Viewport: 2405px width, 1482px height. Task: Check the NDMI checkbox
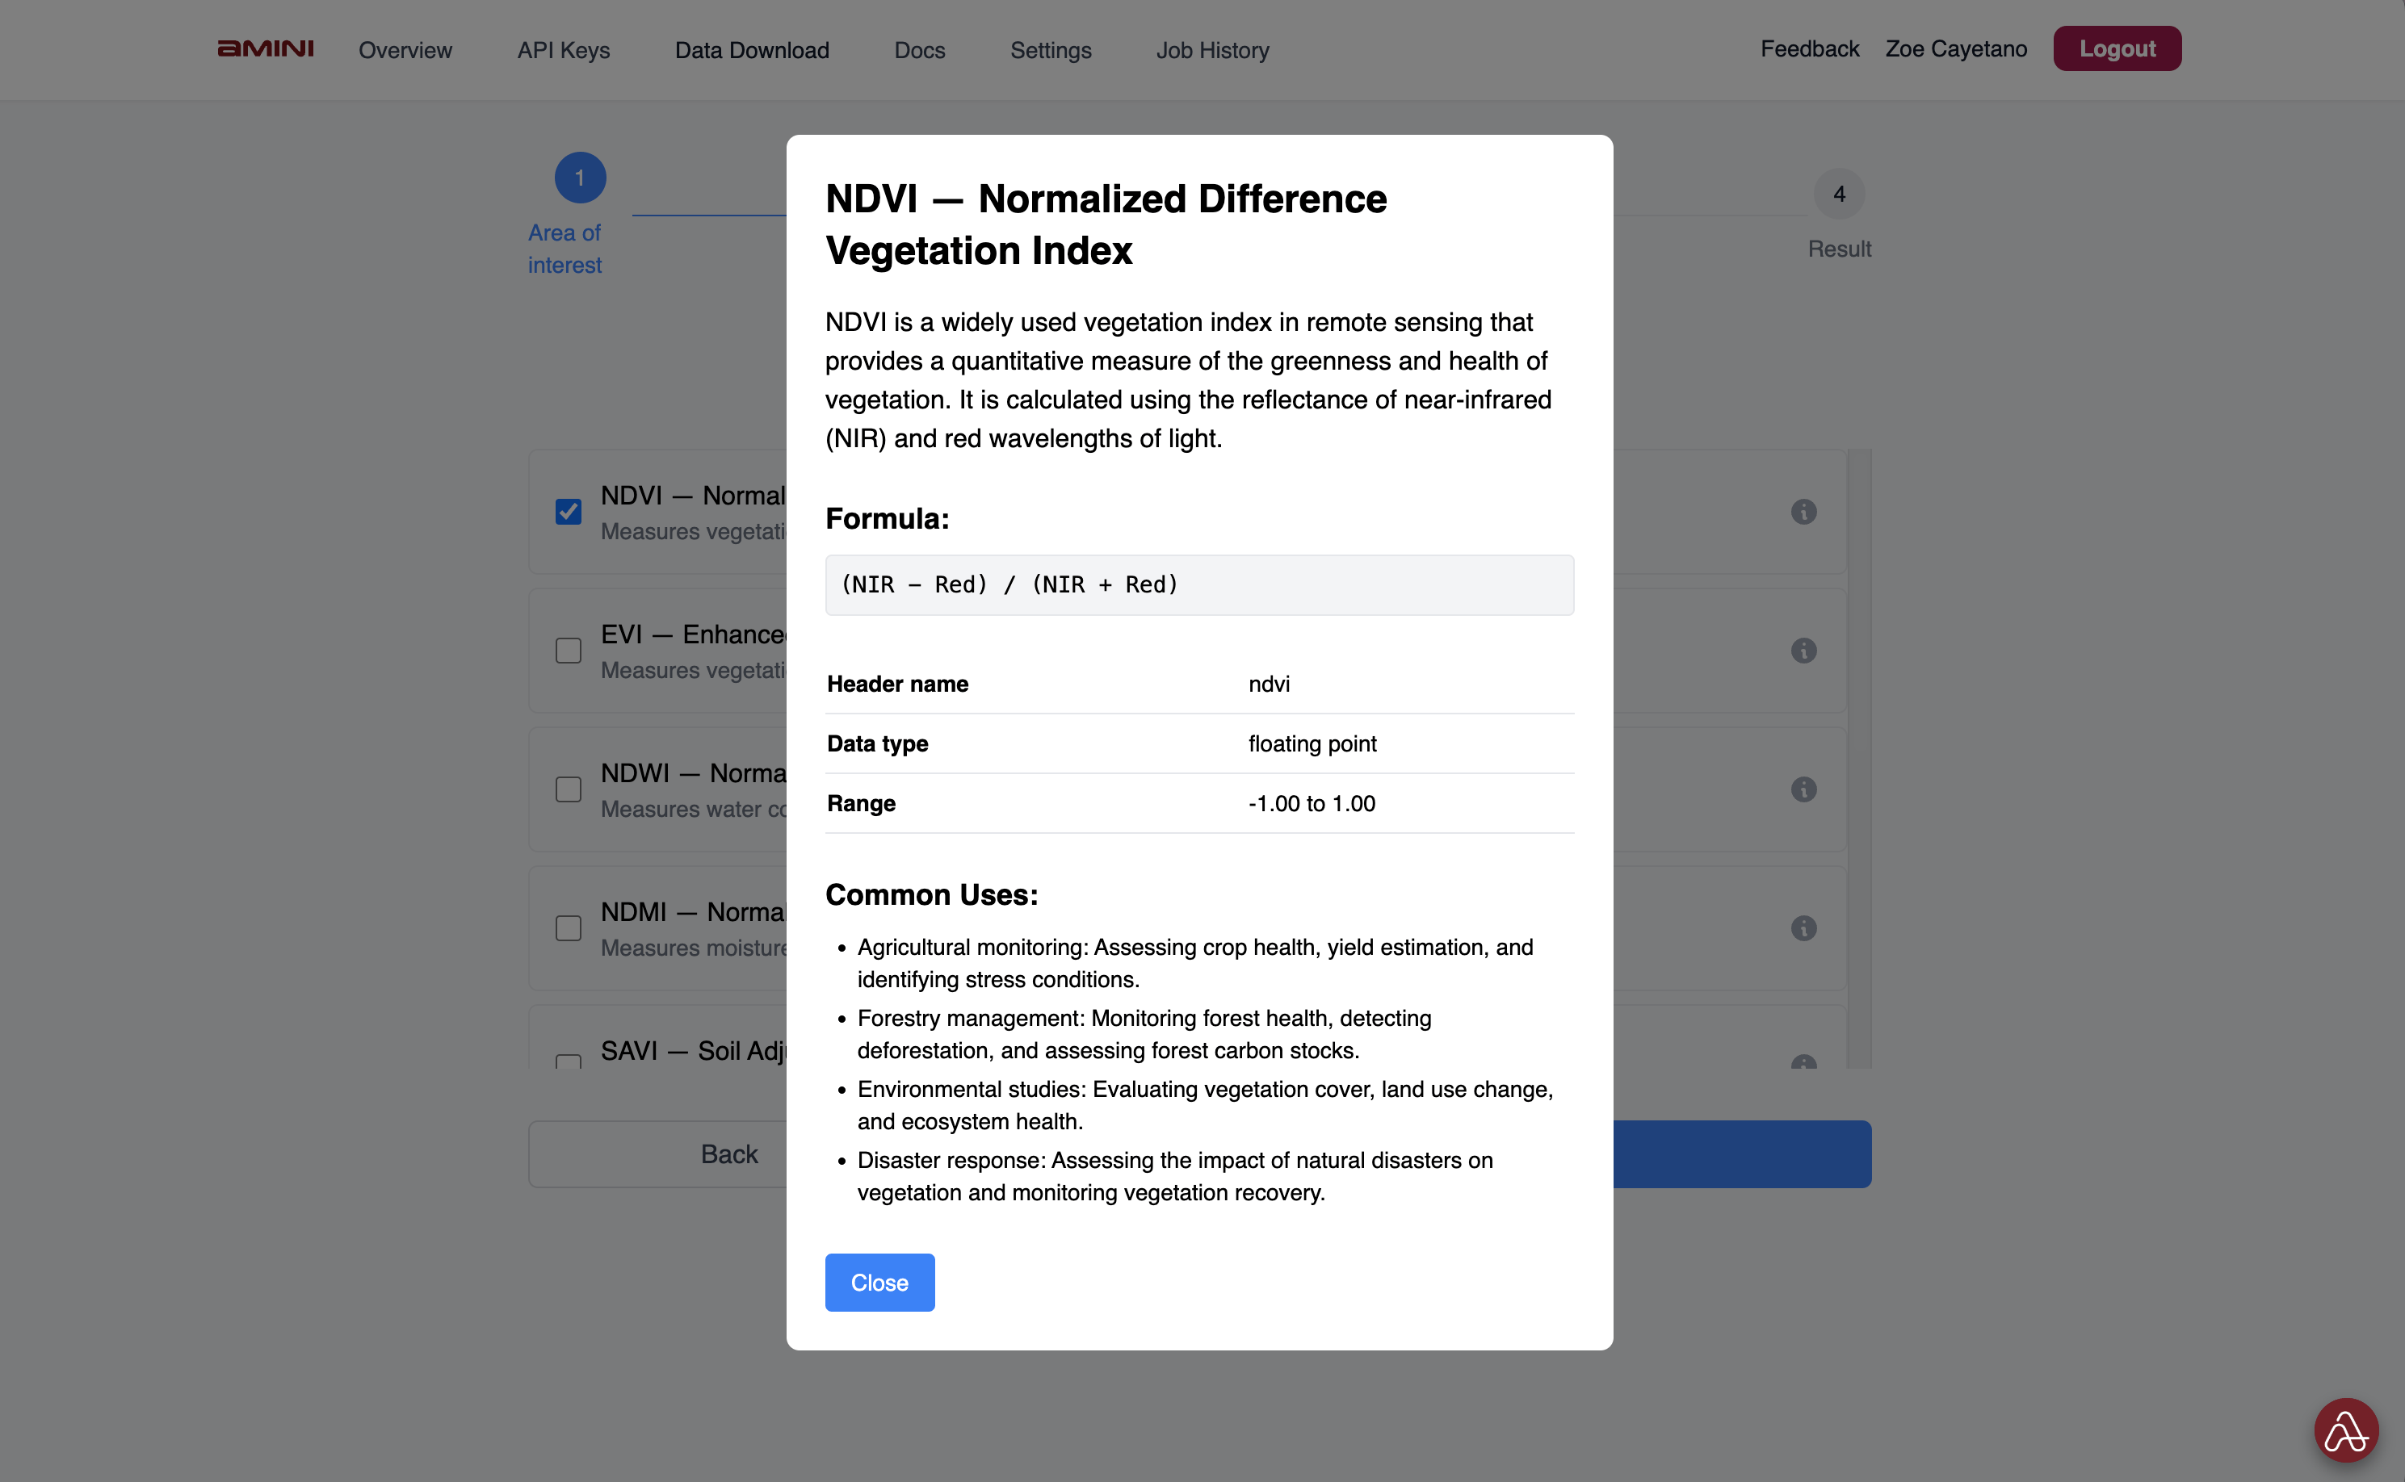569,928
